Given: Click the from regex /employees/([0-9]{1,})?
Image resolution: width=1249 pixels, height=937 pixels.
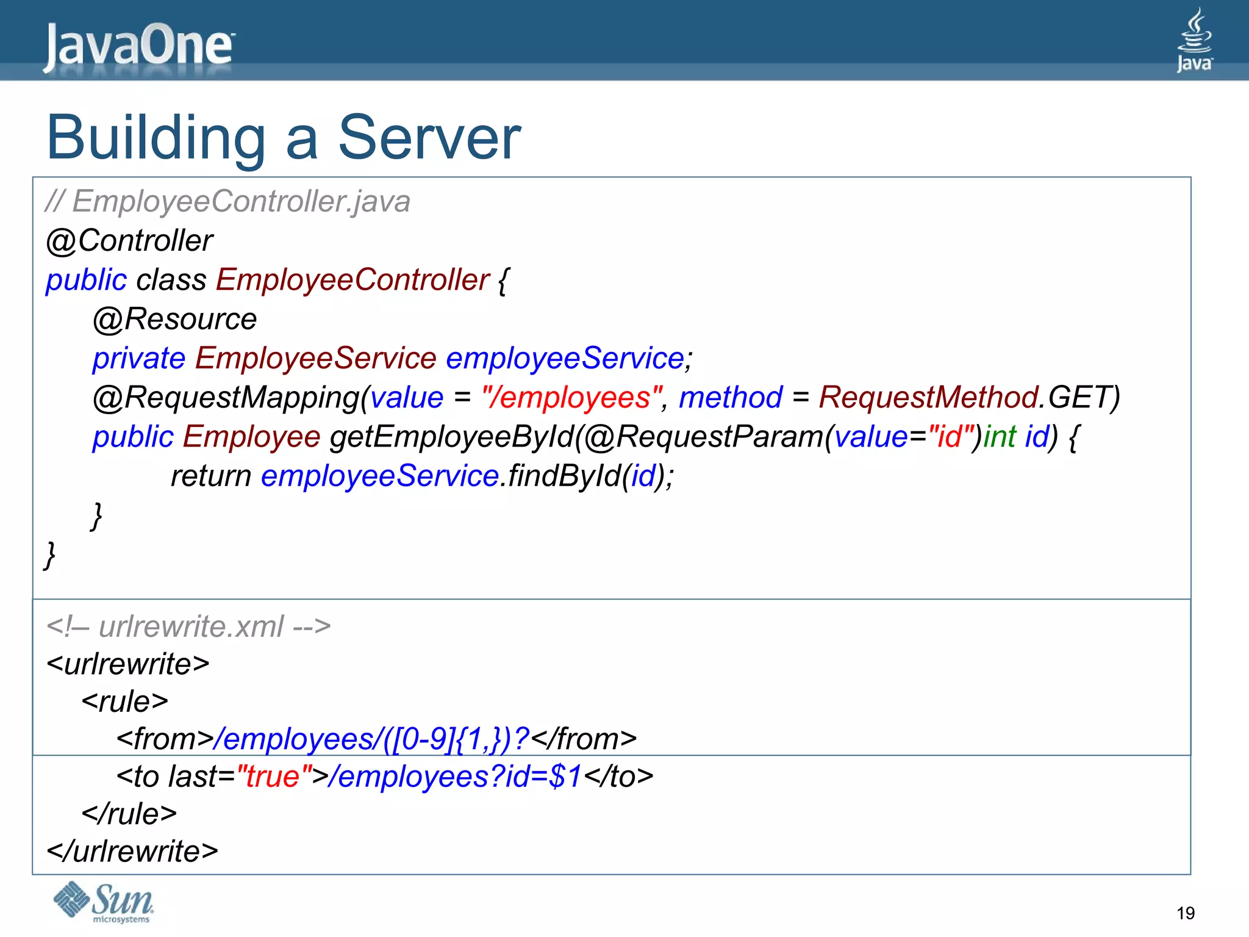Looking at the screenshot, I should click(x=371, y=739).
